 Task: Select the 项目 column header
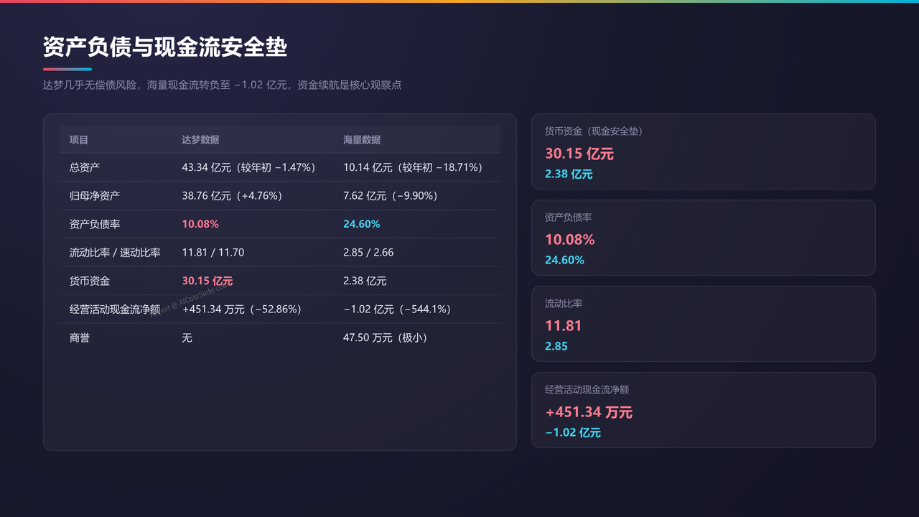pyautogui.click(x=79, y=140)
